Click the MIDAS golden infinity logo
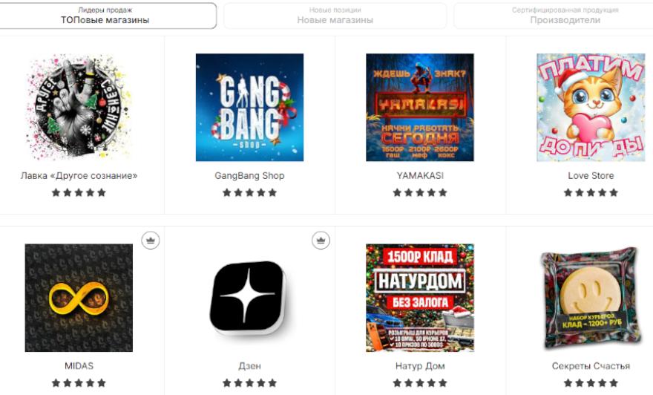653x395 pixels. pos(79,298)
